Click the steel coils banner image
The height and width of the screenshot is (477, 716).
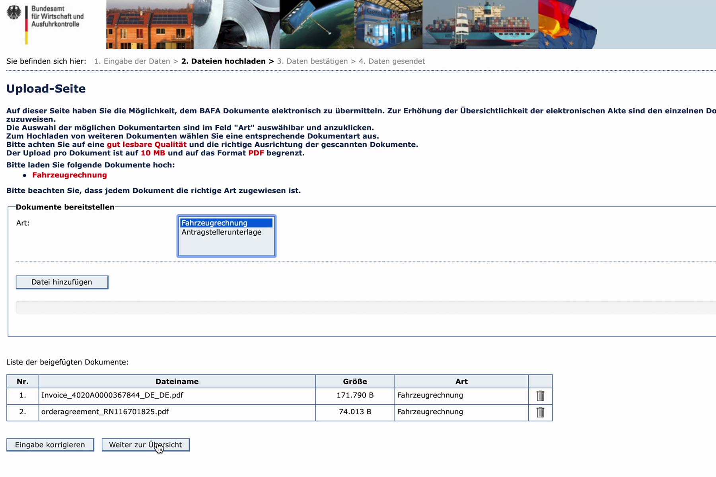(x=236, y=25)
